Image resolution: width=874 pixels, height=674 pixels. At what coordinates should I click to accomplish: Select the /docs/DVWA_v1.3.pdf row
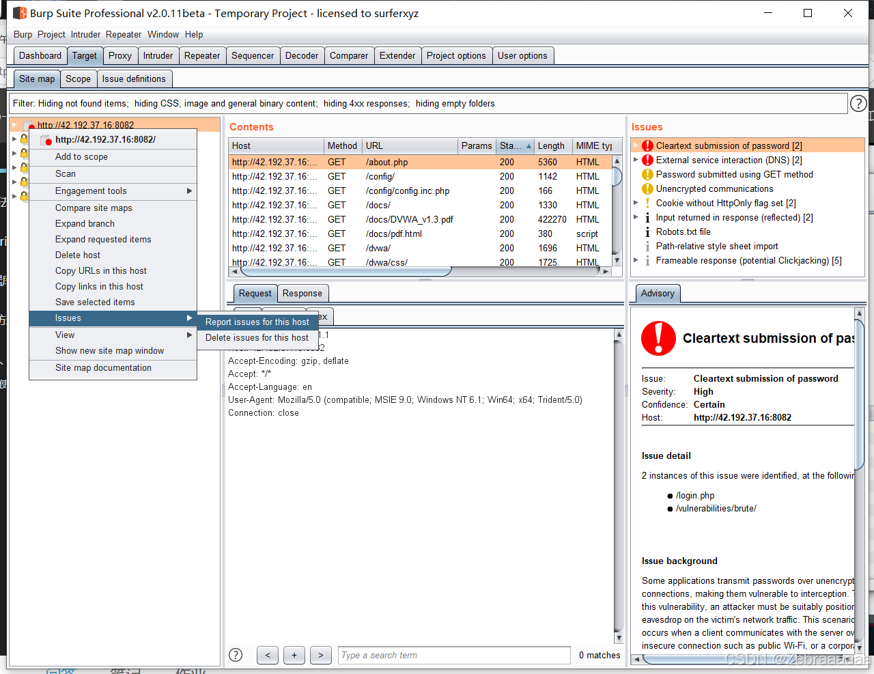[x=421, y=219]
